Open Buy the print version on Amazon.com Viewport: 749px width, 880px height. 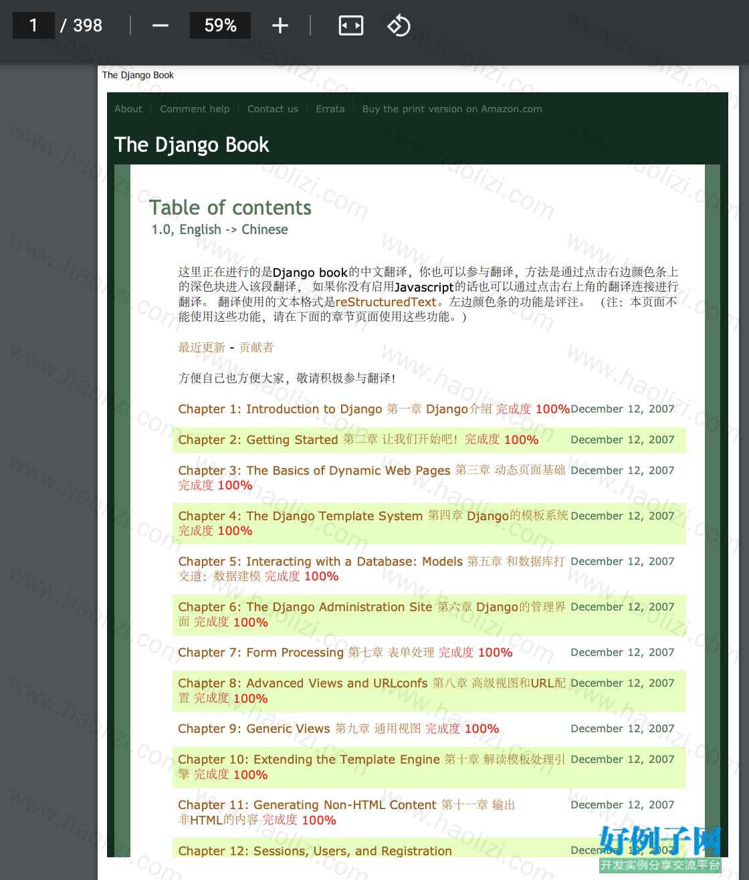coord(452,109)
